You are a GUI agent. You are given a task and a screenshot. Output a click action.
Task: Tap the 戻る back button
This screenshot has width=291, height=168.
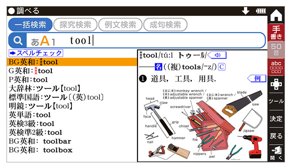point(276,136)
